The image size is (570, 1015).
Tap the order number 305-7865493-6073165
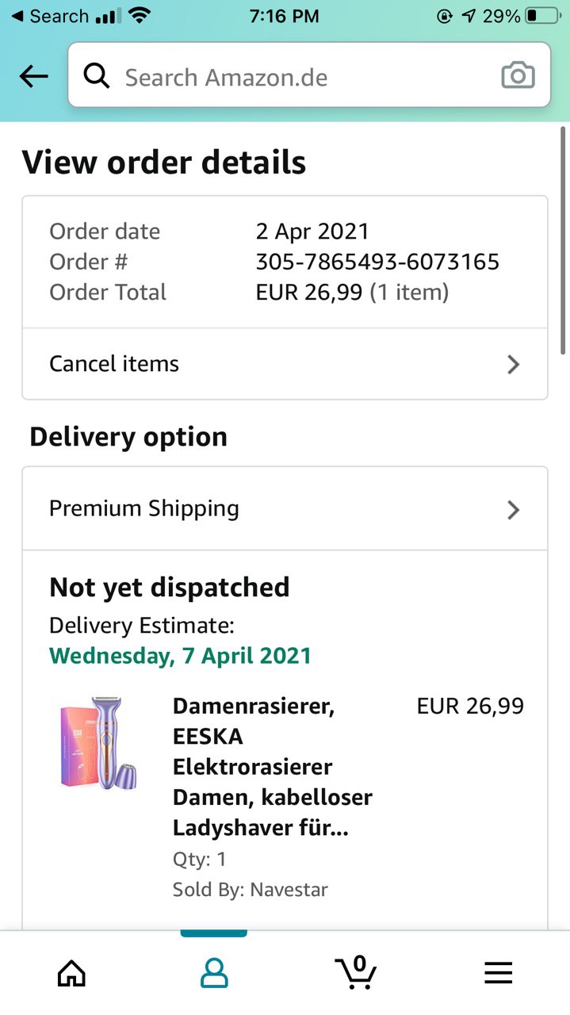point(377,262)
